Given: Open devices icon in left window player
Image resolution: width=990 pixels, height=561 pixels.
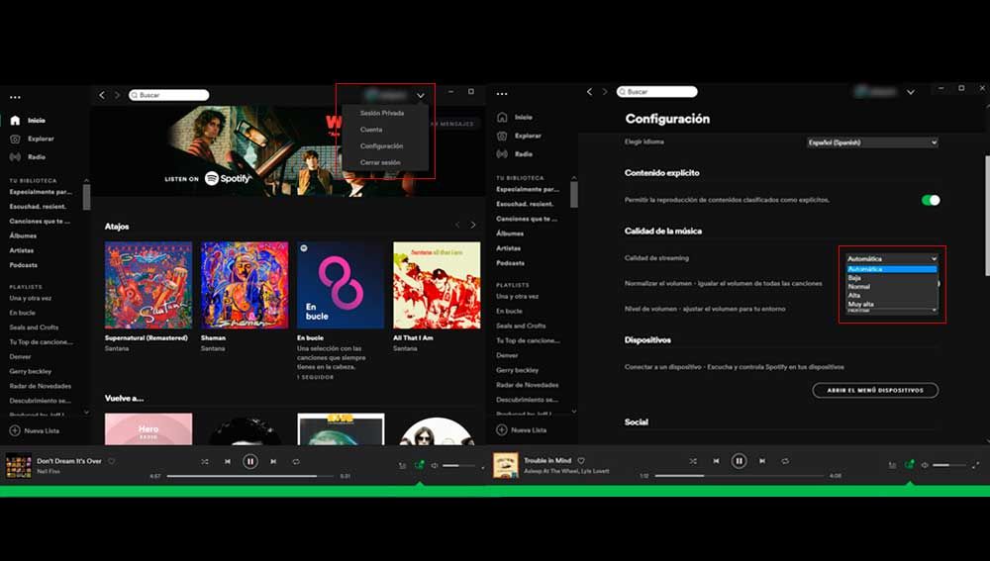Looking at the screenshot, I should pyautogui.click(x=419, y=465).
